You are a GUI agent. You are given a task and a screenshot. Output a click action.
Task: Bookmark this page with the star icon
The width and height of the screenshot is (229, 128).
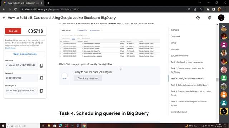click(201, 9)
